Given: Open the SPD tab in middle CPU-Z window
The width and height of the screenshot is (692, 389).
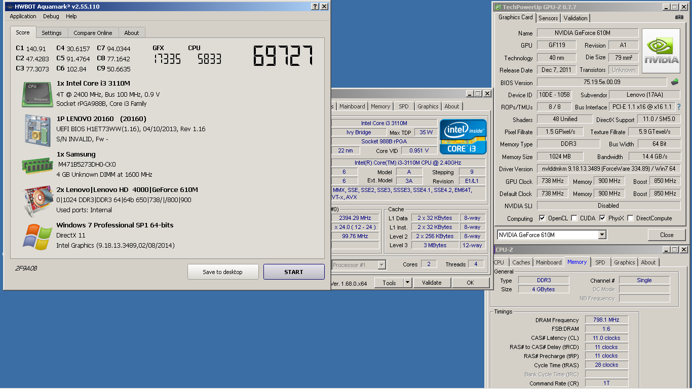Looking at the screenshot, I should (403, 106).
